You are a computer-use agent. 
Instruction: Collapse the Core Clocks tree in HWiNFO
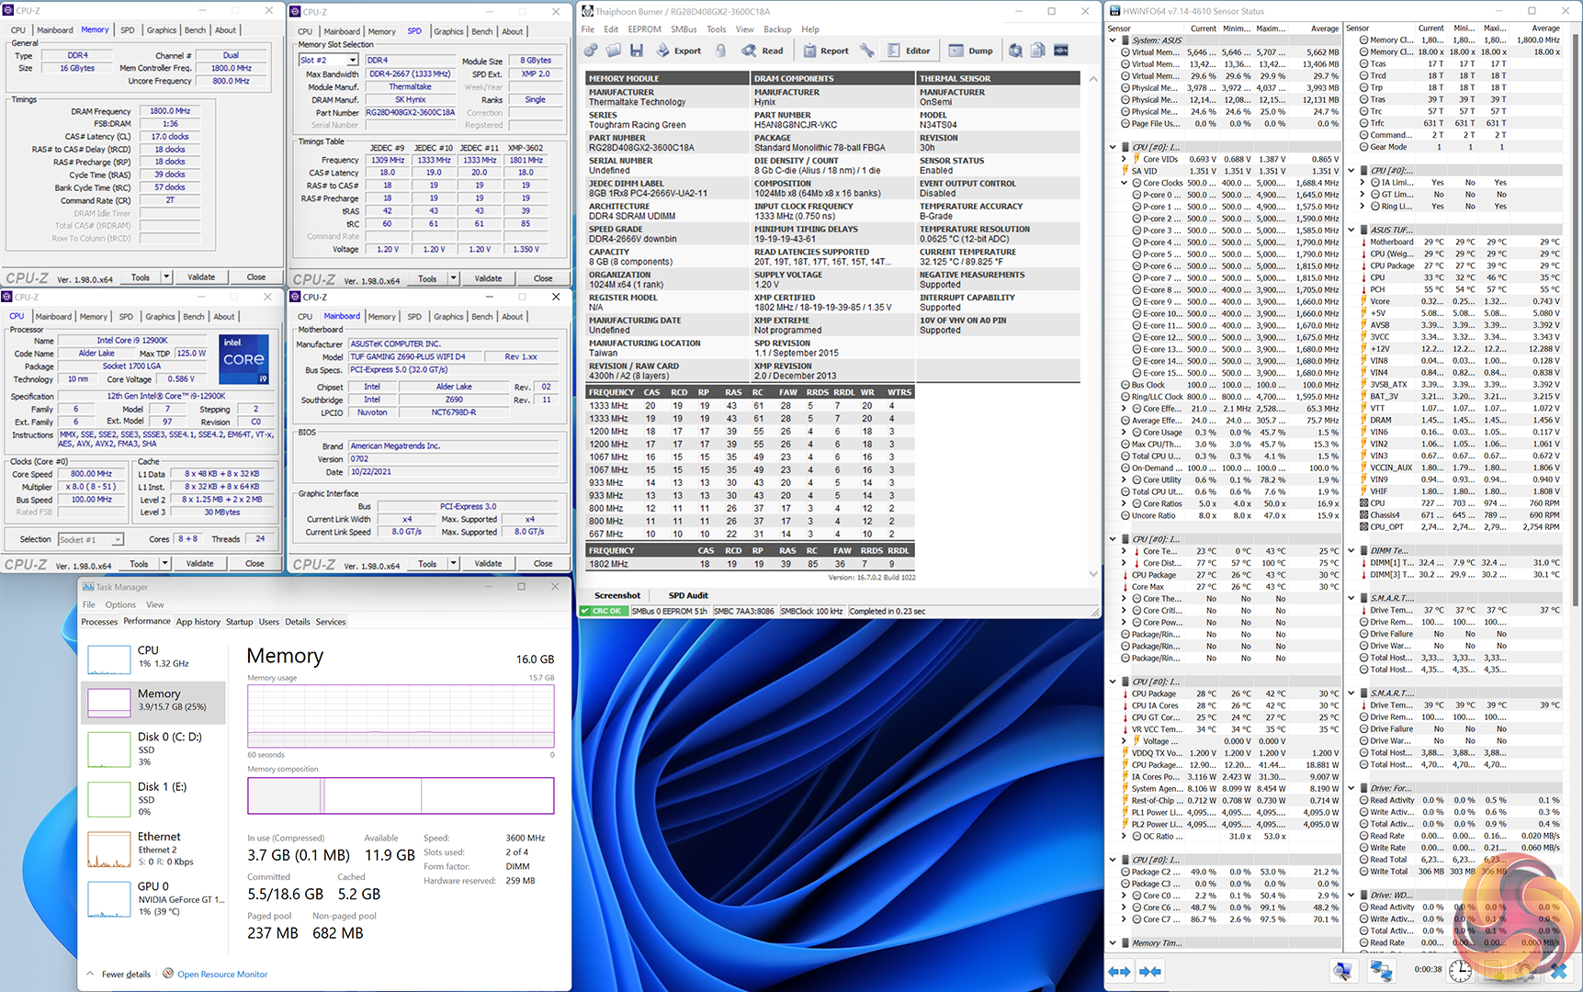click(1124, 183)
